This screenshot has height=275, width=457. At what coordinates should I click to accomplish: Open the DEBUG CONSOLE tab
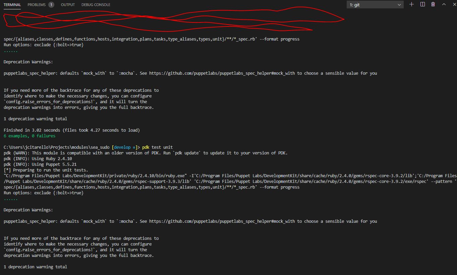pyautogui.click(x=96, y=4)
